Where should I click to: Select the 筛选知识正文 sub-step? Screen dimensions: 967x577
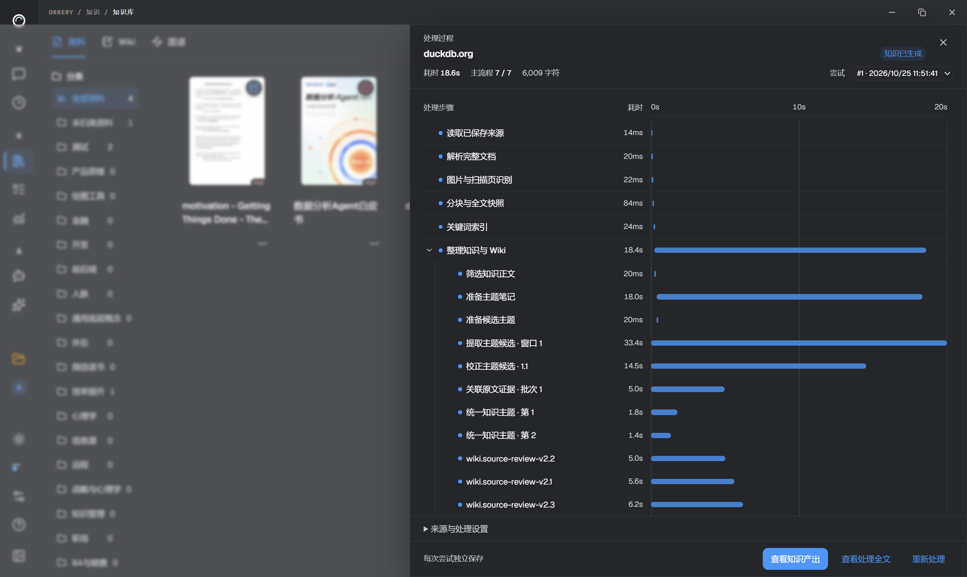pos(691,274)
